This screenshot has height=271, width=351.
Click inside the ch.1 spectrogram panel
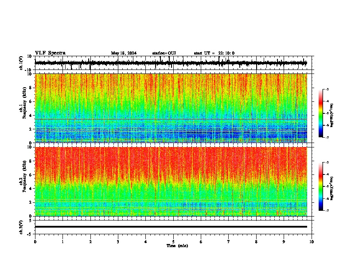(x=171, y=108)
